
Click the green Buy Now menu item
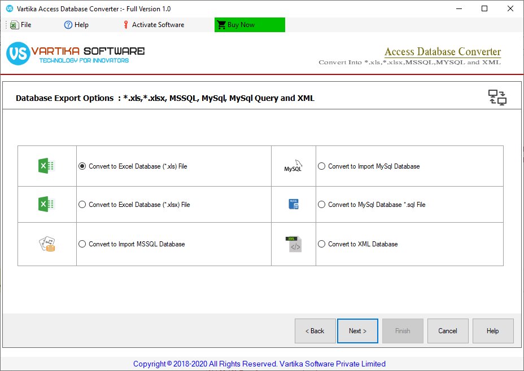click(x=250, y=25)
